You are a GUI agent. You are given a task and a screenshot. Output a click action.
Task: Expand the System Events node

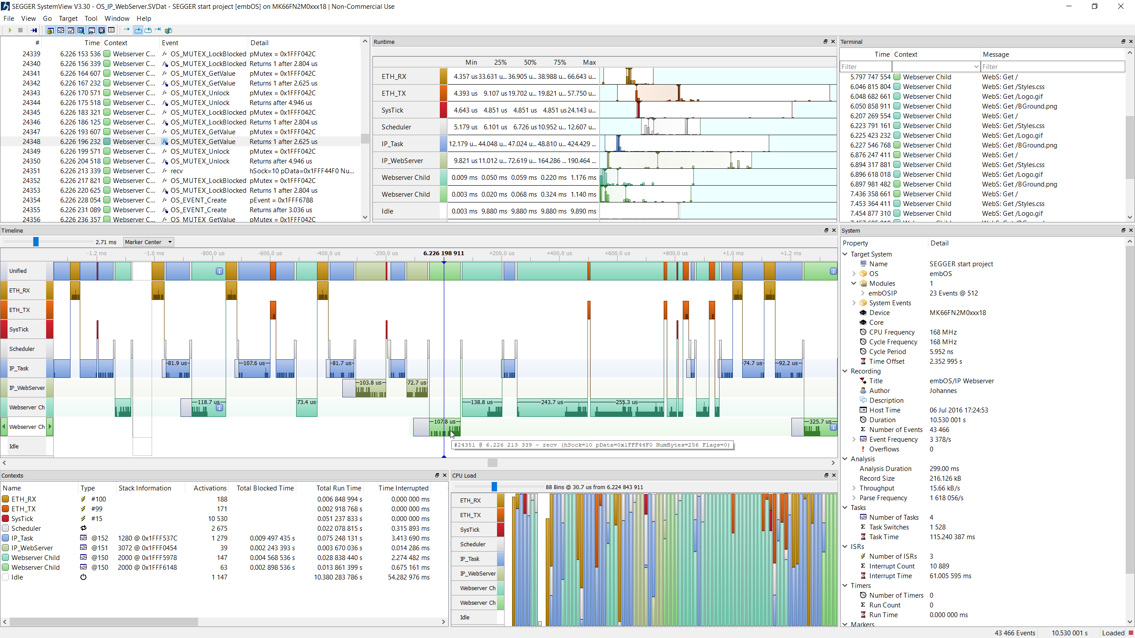[x=854, y=303]
